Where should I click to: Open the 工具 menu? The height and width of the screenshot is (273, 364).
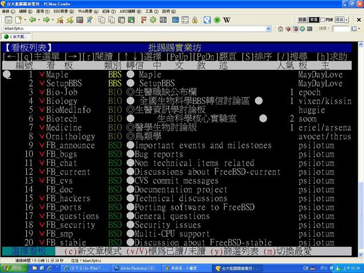152,11
